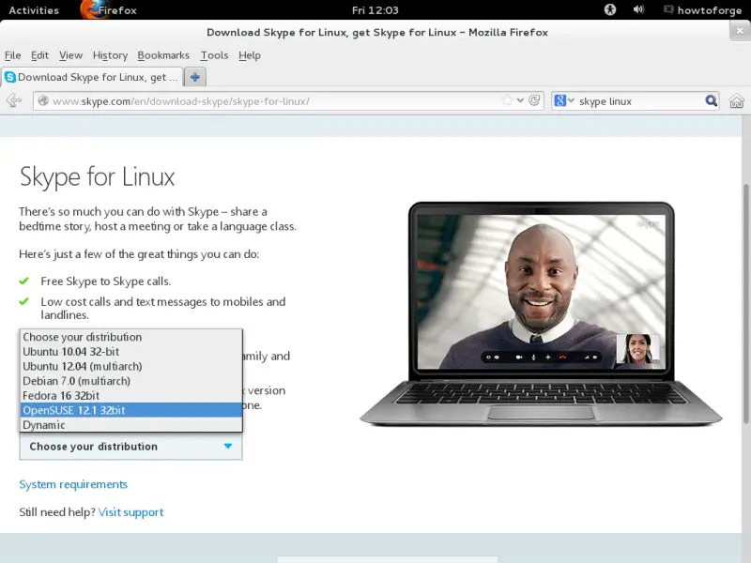Open the Tools menu
Image resolution: width=751 pixels, height=563 pixels.
point(214,55)
